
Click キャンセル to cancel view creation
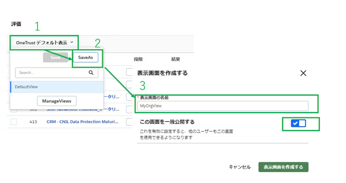240,167
